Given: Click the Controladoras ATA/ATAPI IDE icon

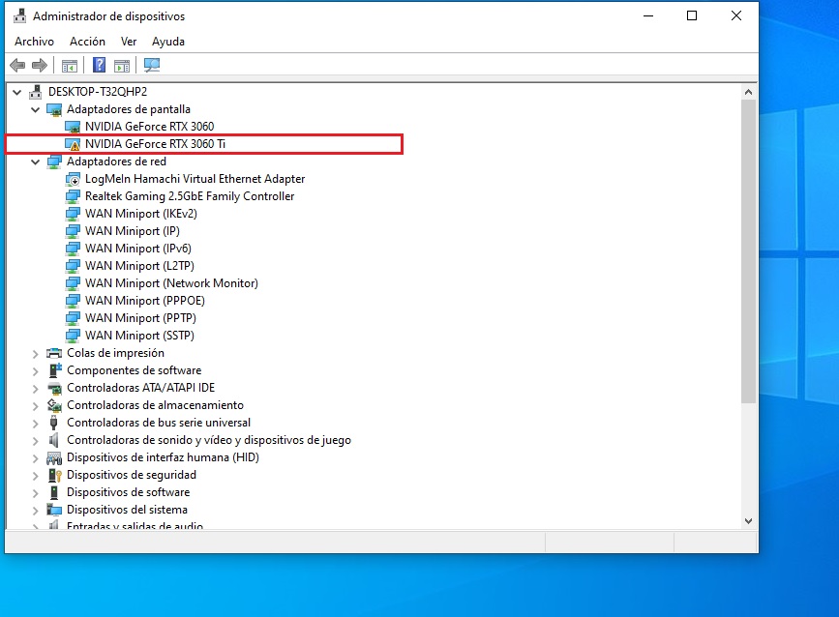Looking at the screenshot, I should coord(54,388).
